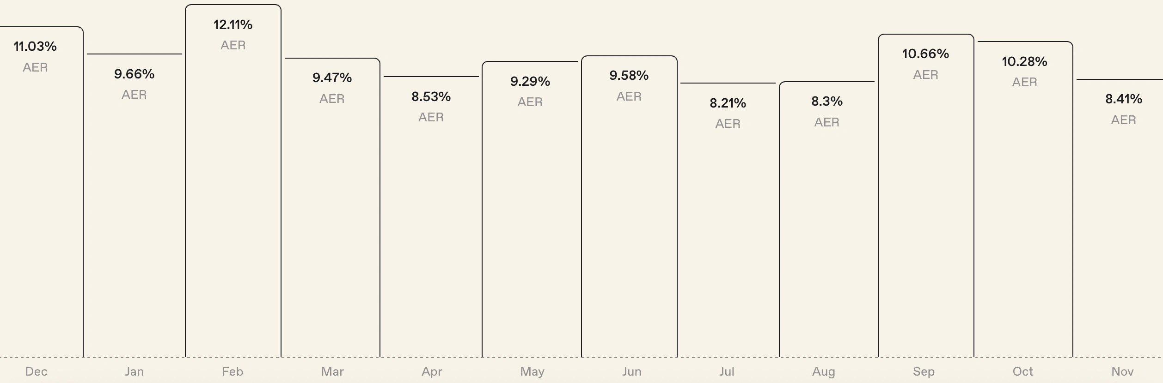Click the February bar in the chart
The width and height of the screenshot is (1163, 383).
233,185
